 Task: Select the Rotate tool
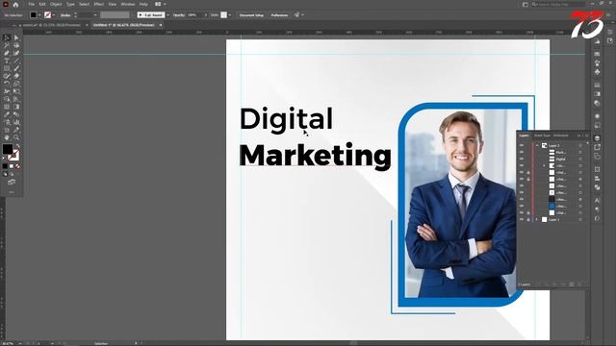tap(7, 84)
